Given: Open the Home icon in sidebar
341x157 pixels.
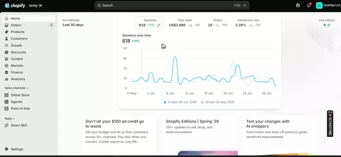Looking at the screenshot, I should coord(6,19).
